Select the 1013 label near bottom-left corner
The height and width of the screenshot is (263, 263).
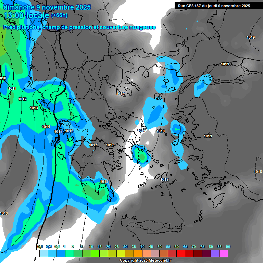[x=4, y=214]
